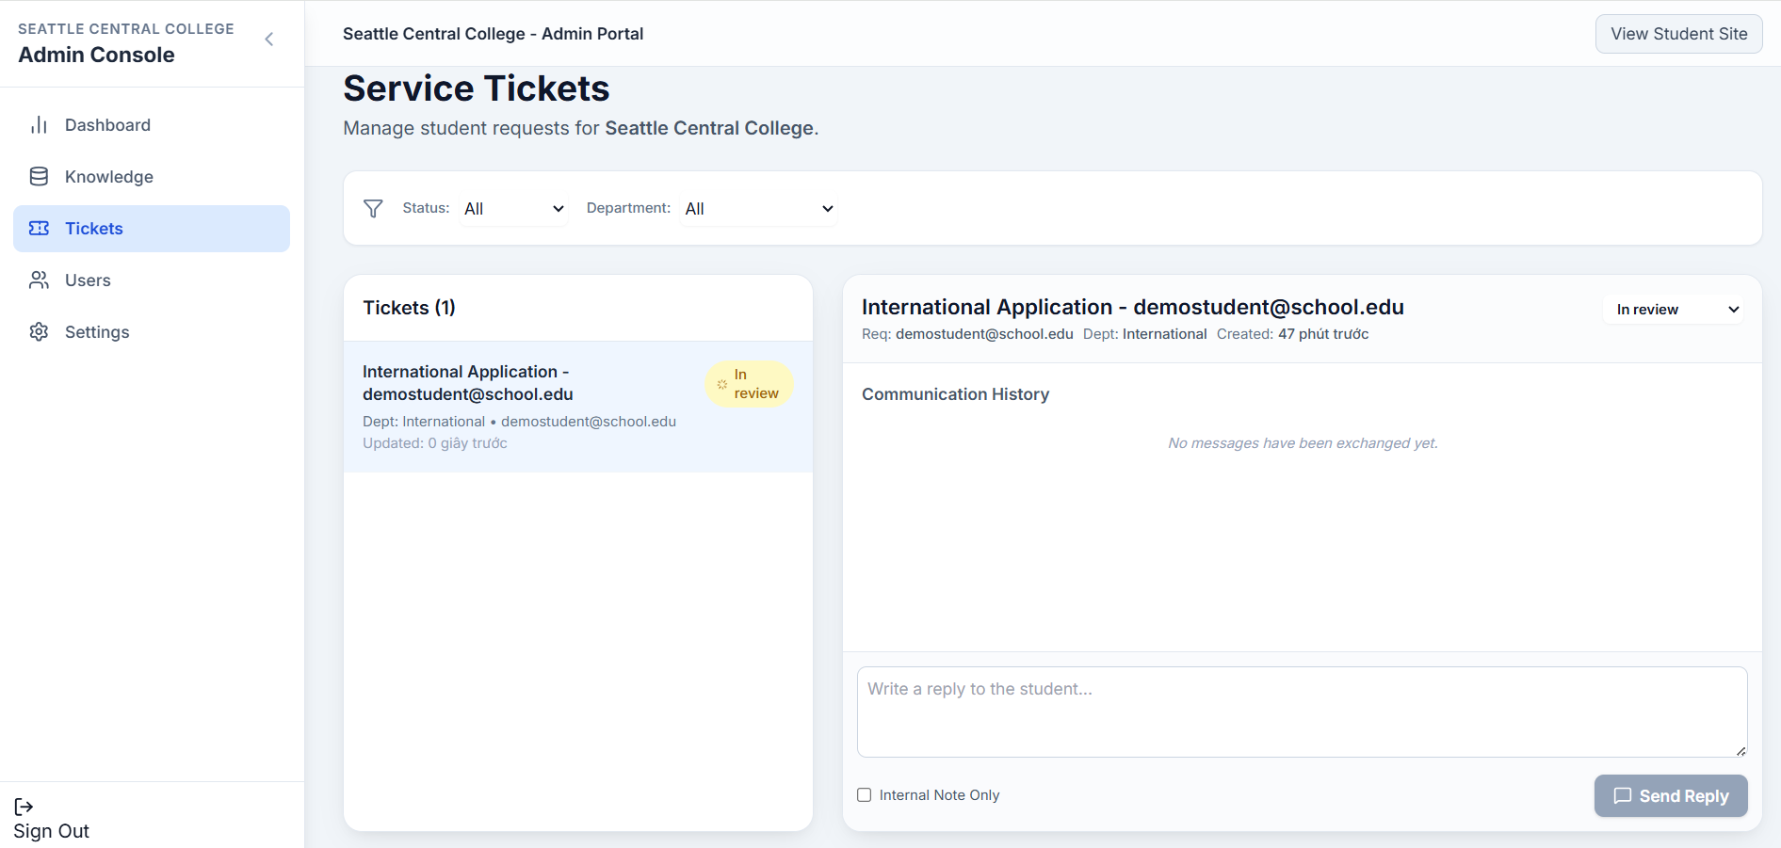
Task: Collapse the sidebar with chevron arrow
Action: 269,40
